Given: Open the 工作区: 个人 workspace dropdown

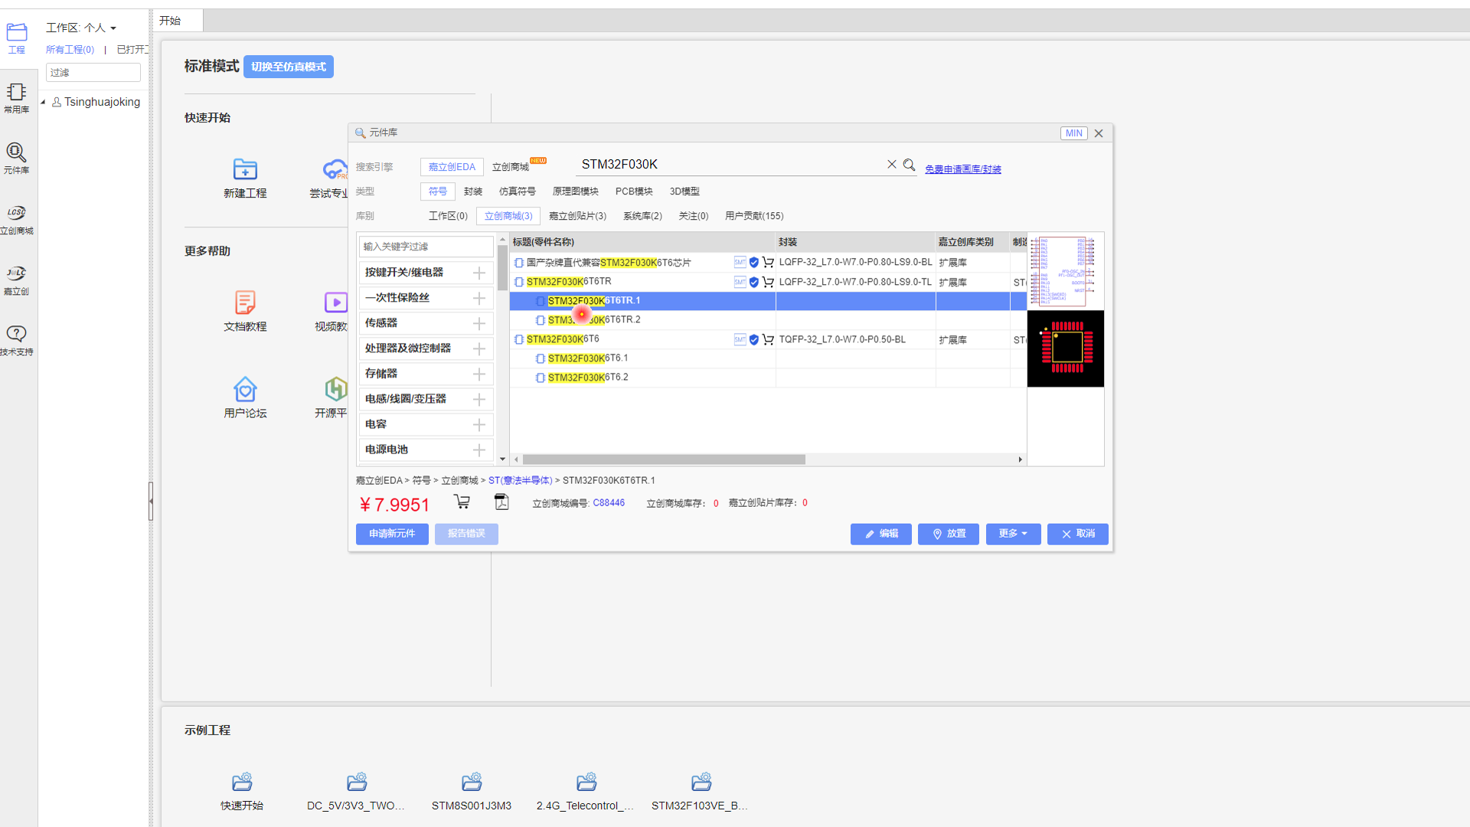Looking at the screenshot, I should pyautogui.click(x=81, y=28).
